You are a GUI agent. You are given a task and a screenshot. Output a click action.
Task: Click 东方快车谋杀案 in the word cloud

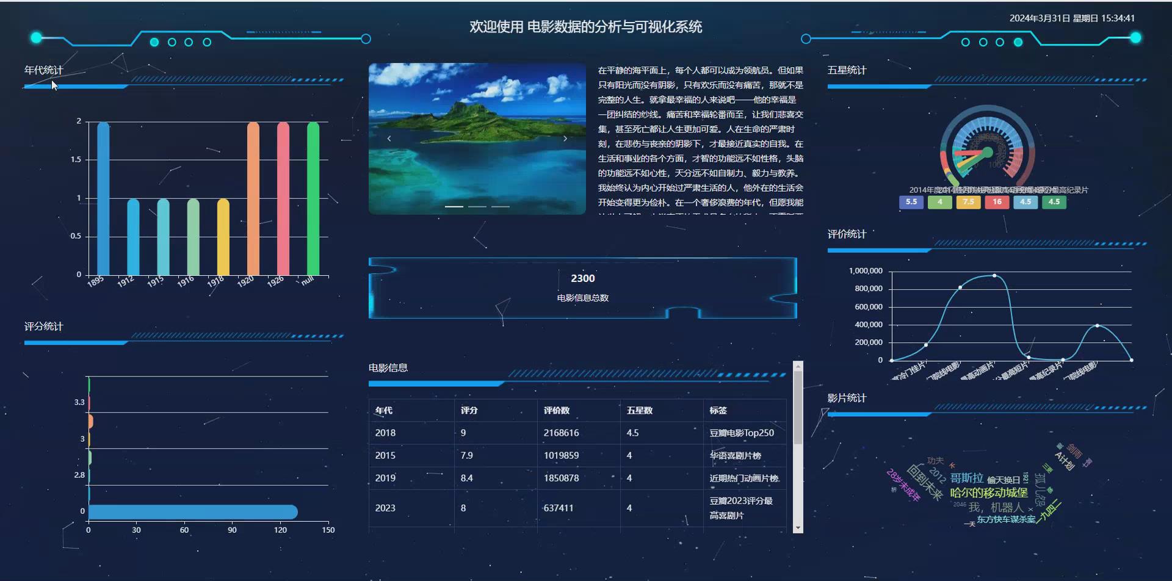click(1006, 519)
